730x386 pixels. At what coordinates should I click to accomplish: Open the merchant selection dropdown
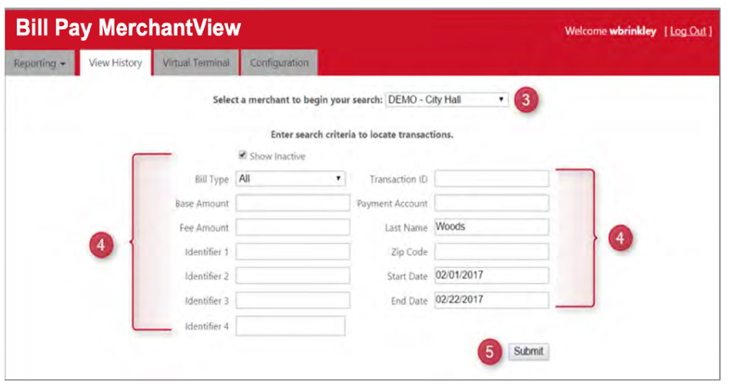[447, 100]
